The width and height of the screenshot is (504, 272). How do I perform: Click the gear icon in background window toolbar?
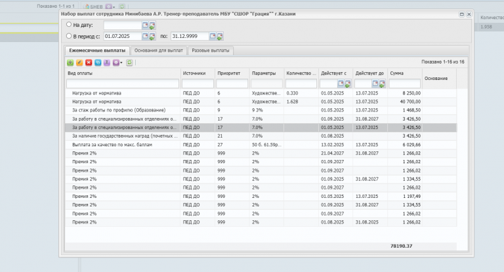click(x=109, y=7)
